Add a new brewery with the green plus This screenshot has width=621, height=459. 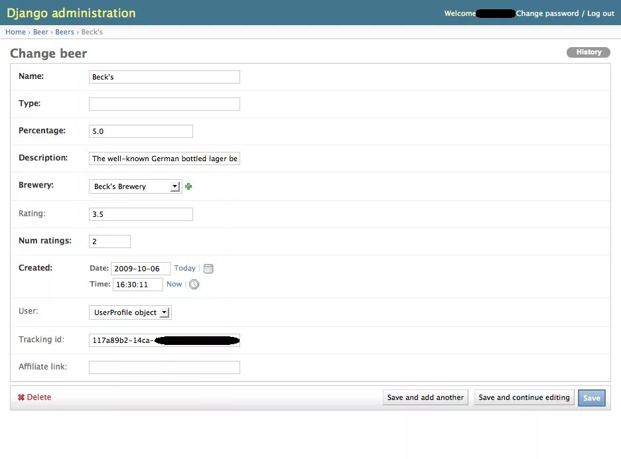click(x=188, y=186)
